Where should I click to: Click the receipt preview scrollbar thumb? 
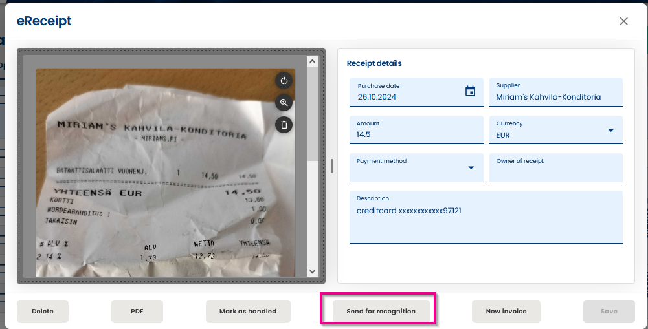pyautogui.click(x=313, y=114)
